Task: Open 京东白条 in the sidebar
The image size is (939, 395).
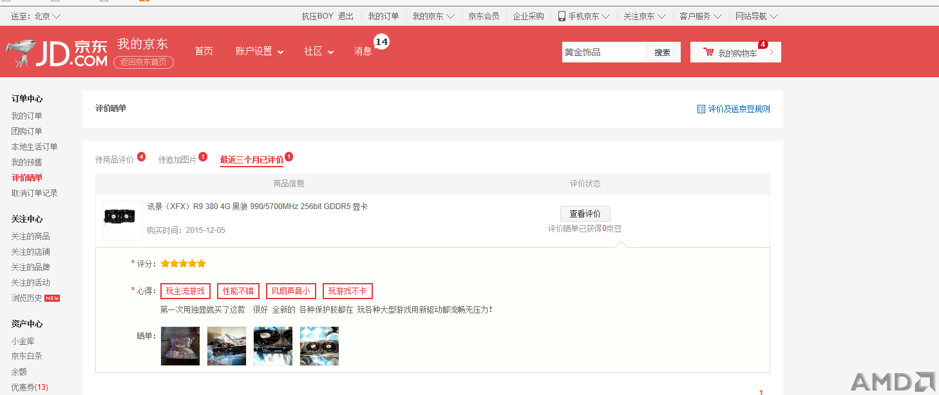Action: pyautogui.click(x=27, y=356)
